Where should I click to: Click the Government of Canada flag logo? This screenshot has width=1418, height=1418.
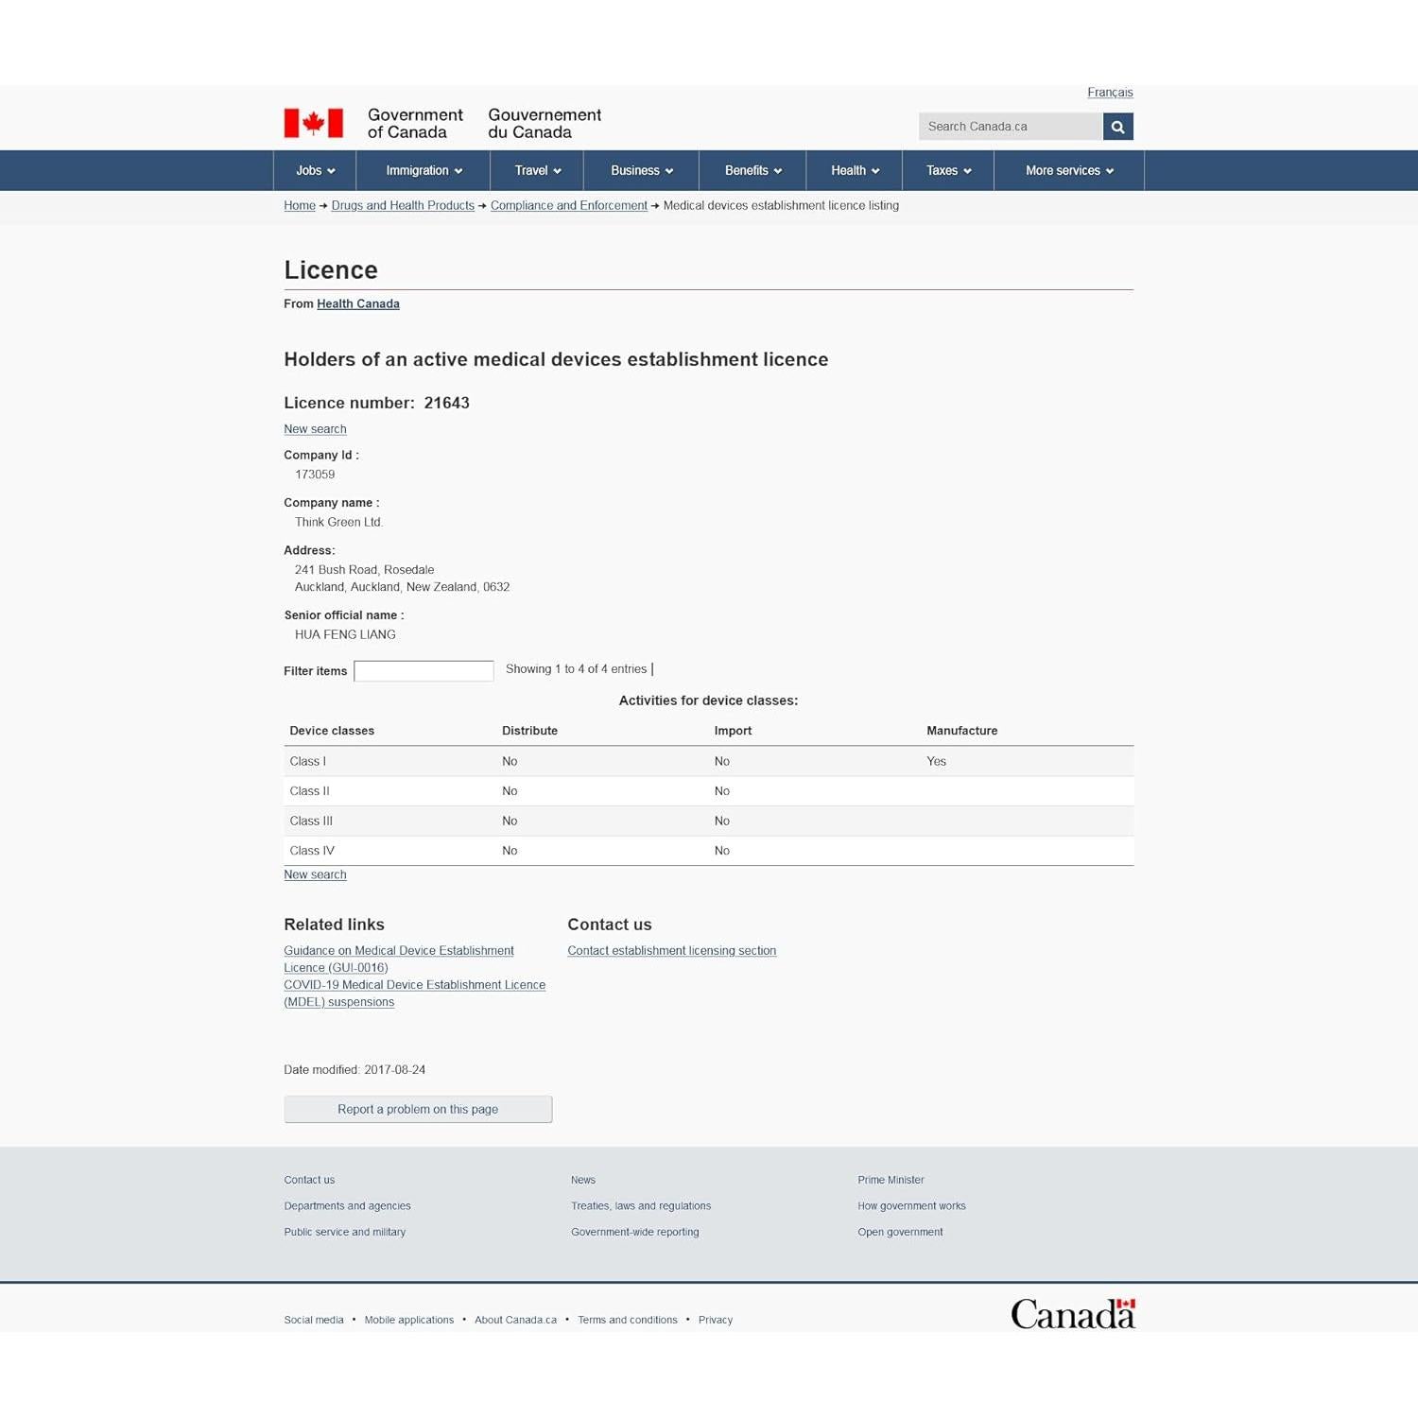314,124
